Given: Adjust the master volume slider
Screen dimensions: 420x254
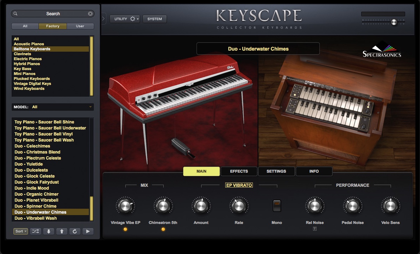Looking at the screenshot, I should click(x=393, y=22).
